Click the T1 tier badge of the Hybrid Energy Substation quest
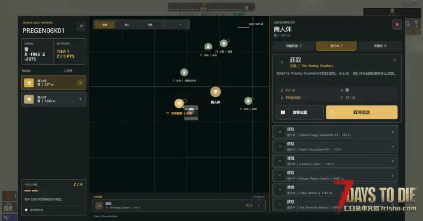The width and height of the screenshot is (423, 221). coord(280,132)
